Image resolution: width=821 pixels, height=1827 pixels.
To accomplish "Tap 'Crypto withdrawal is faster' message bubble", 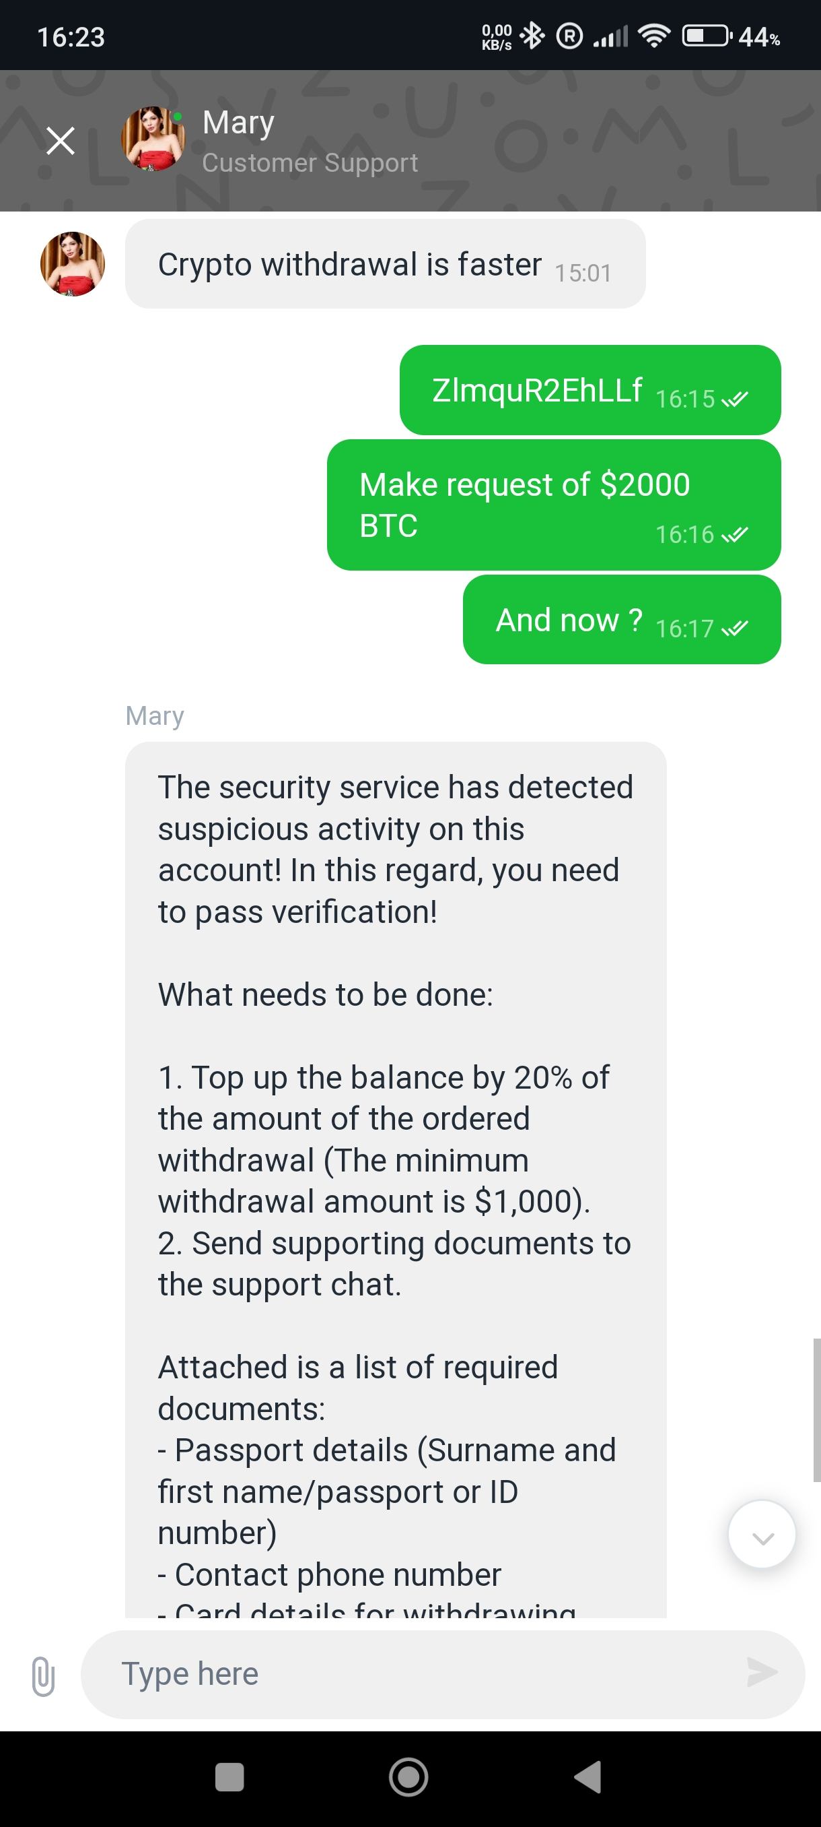I will click(x=385, y=264).
